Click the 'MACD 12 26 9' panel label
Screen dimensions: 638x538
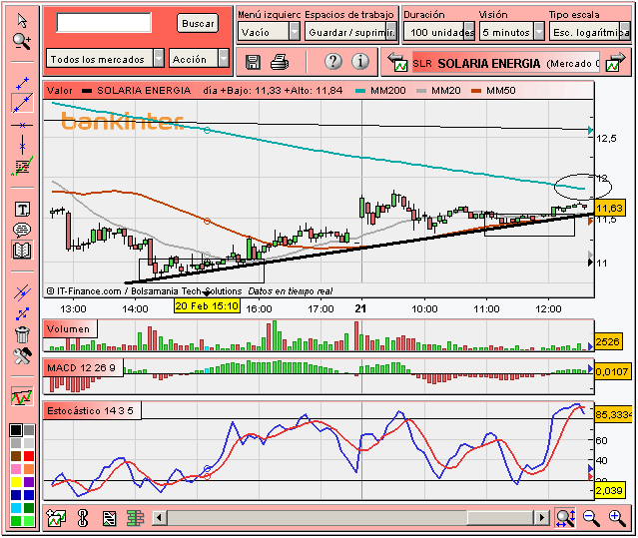click(x=82, y=368)
